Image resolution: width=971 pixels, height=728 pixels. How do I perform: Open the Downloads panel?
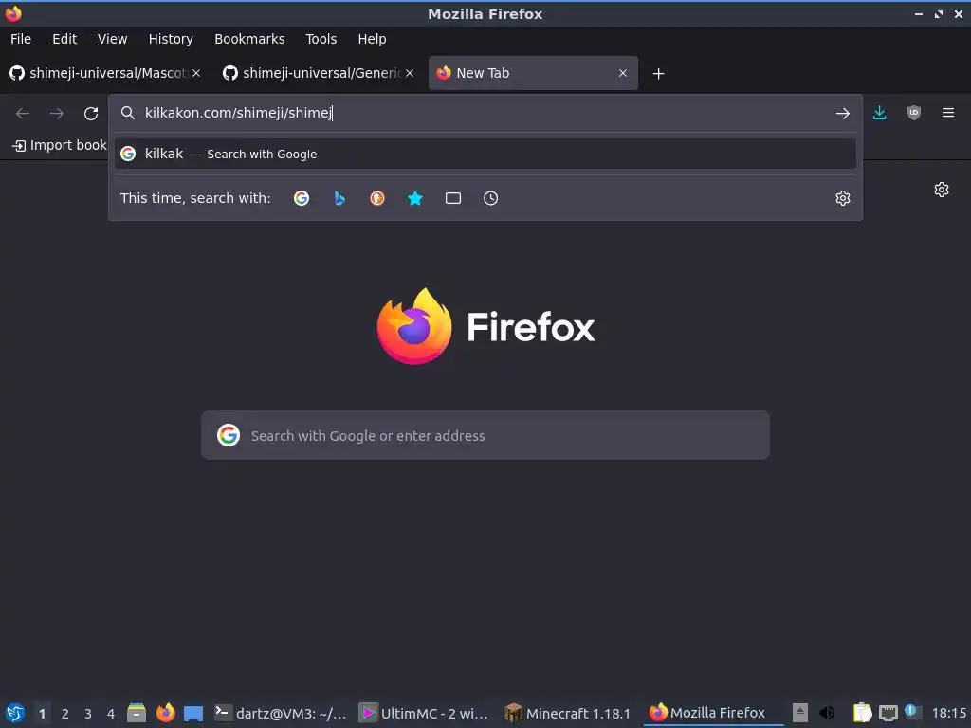[879, 113]
